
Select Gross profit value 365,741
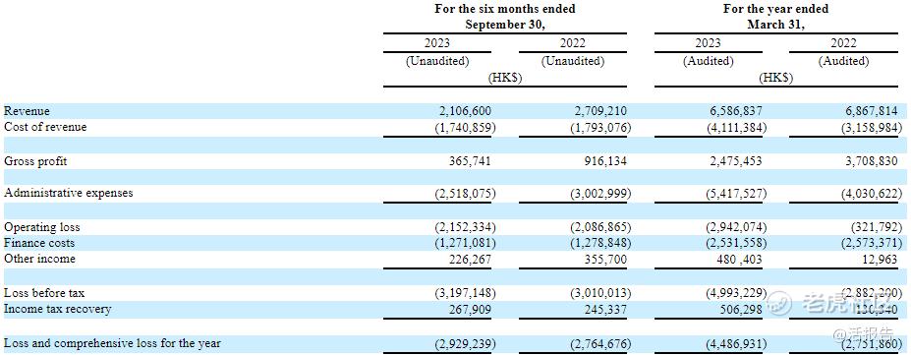point(469,161)
